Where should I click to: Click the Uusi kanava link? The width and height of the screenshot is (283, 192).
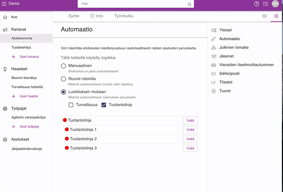click(29, 56)
